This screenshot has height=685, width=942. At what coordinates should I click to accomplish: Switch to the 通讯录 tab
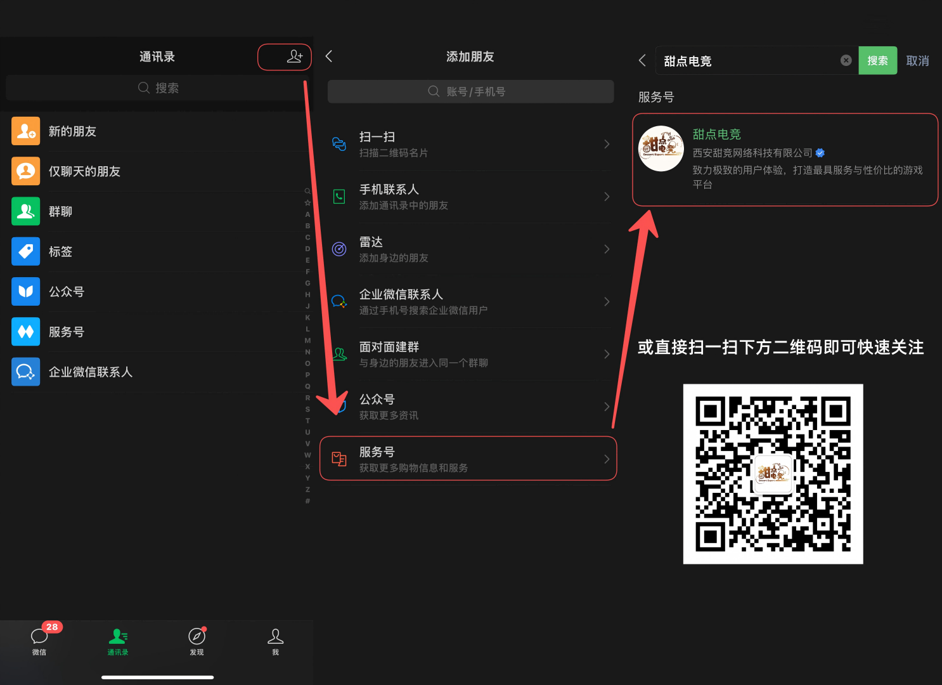pyautogui.click(x=118, y=641)
